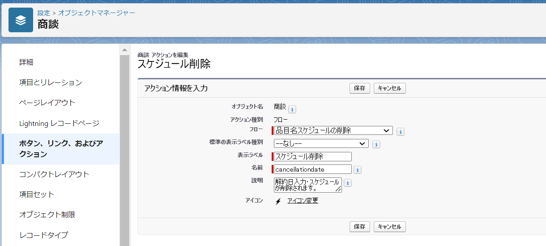Click info icon beside フロー dropdown
Viewport: 546px width, 246px height.
point(401,132)
